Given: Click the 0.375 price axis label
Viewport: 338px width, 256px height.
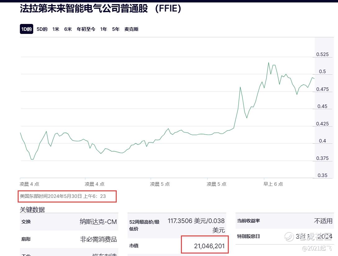Looking at the screenshot, I should [x=322, y=158].
